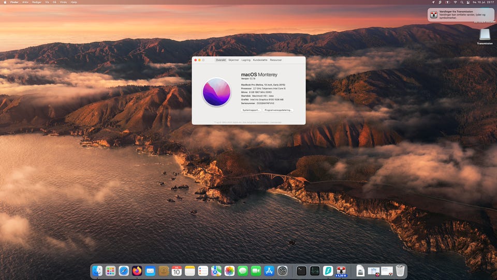
Task: Open Finder from the Dock
Action: [x=97, y=271]
